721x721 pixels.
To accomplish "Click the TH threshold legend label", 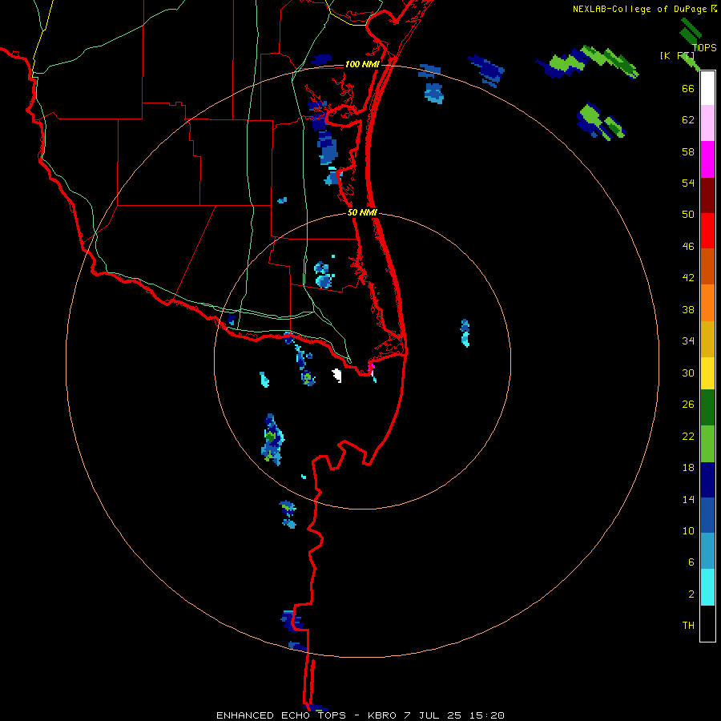I will (688, 626).
